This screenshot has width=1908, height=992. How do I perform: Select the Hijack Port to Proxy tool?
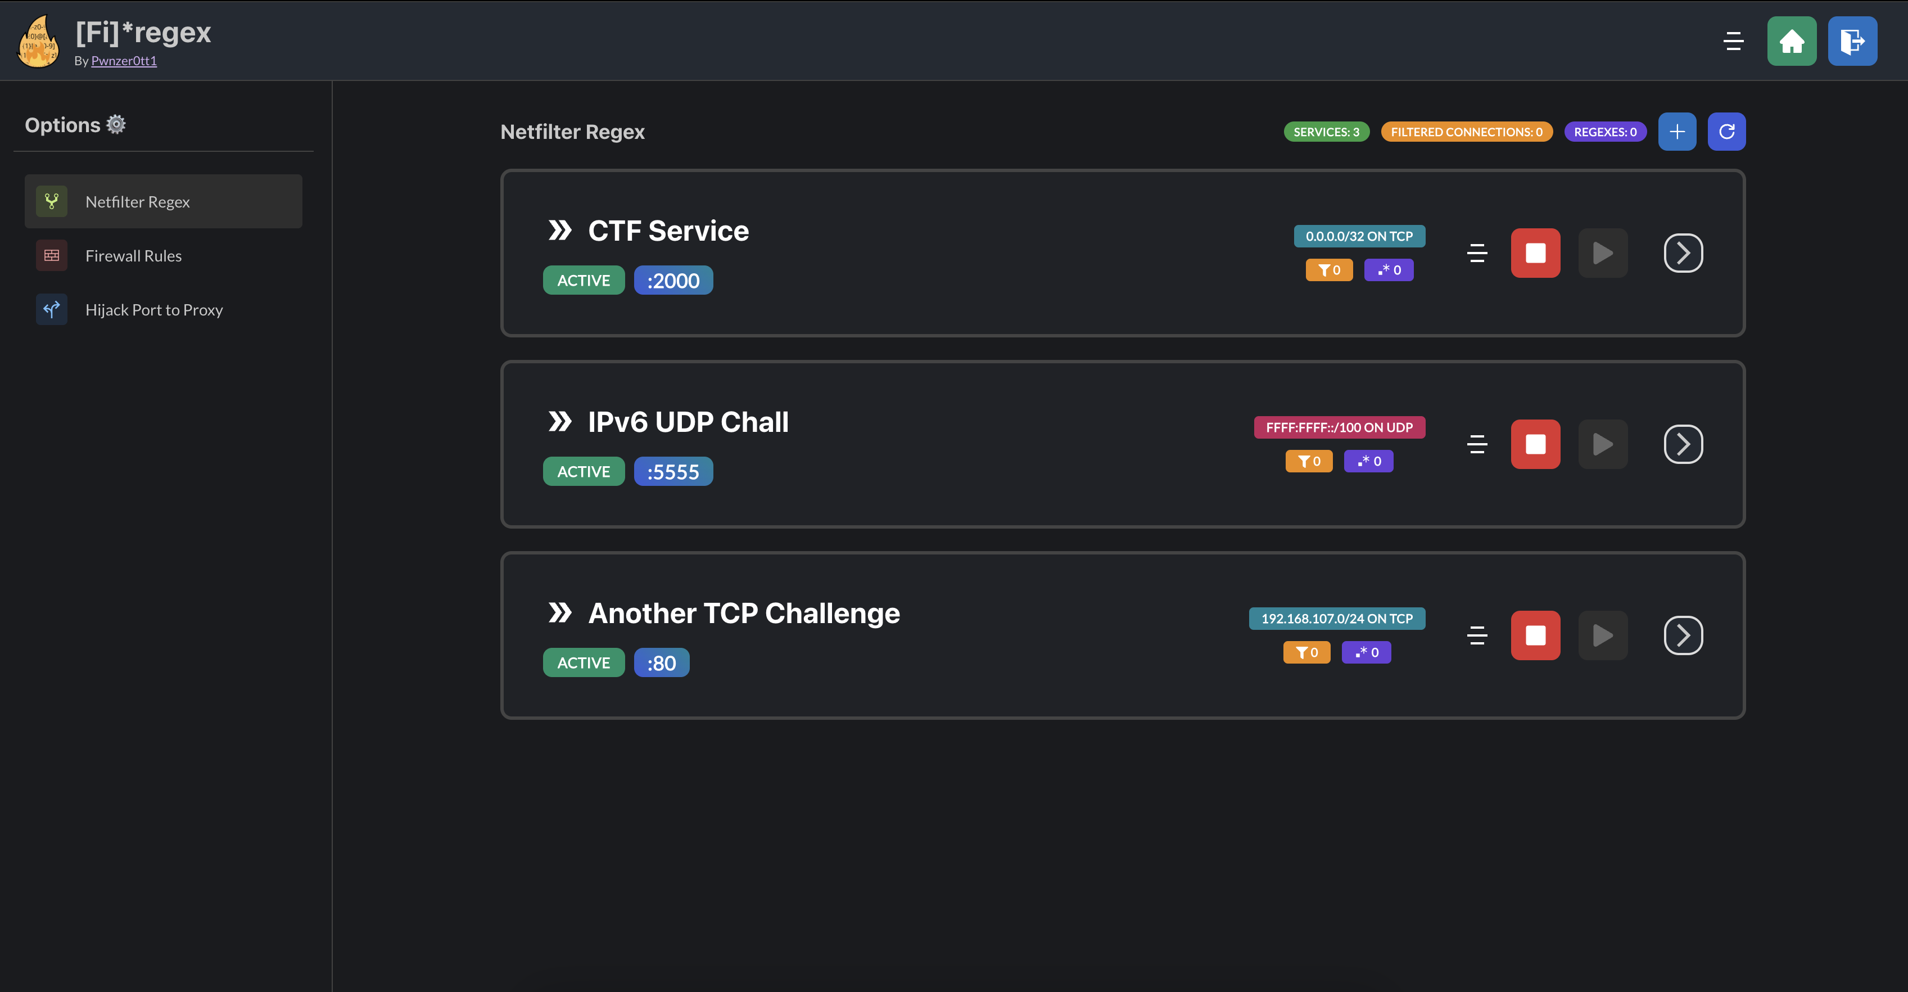click(153, 310)
